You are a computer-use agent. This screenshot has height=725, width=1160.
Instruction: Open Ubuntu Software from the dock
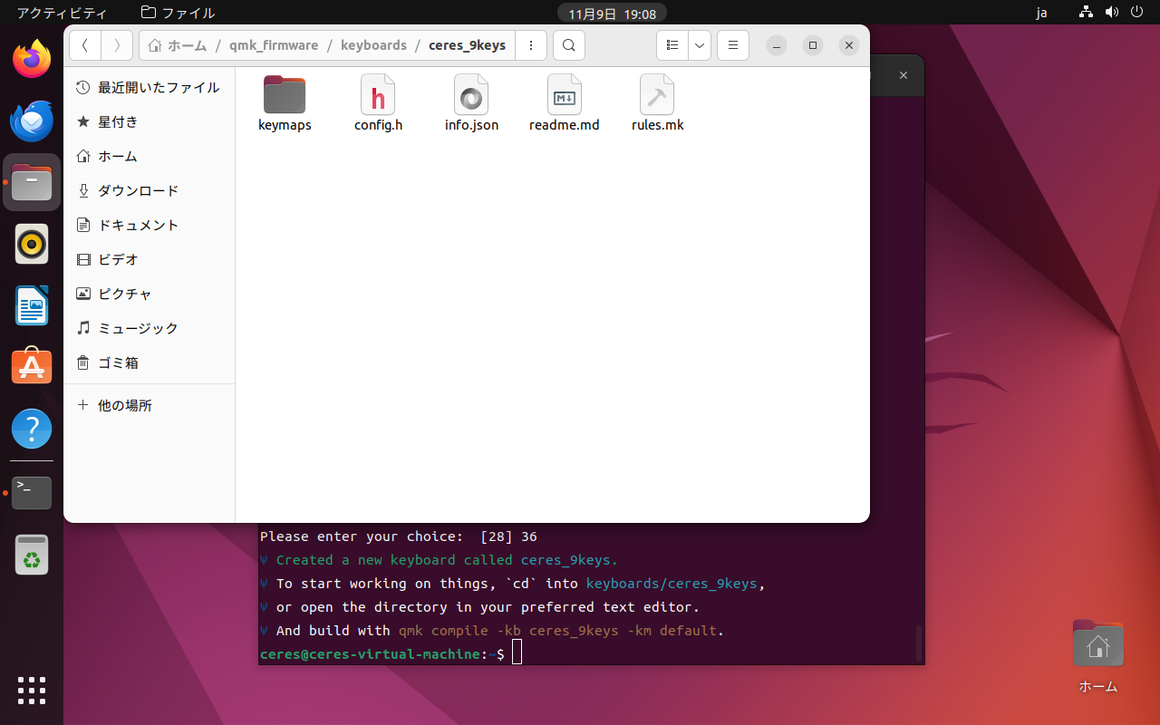tap(32, 367)
